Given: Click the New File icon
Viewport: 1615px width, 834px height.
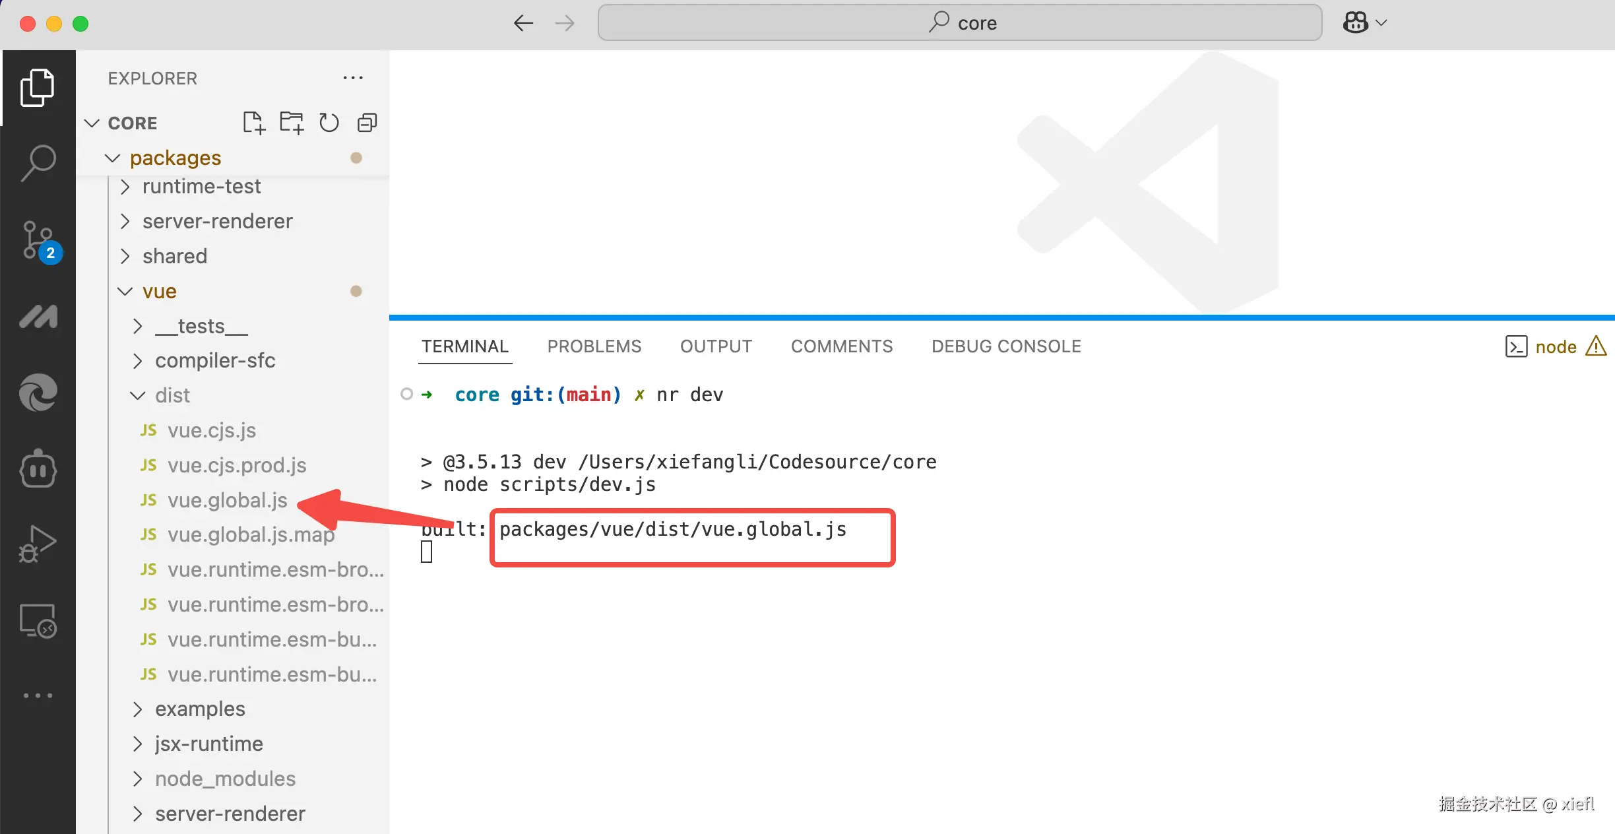Looking at the screenshot, I should click(x=253, y=123).
